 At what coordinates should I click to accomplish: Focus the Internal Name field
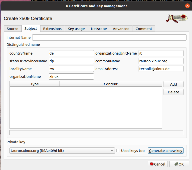click(109, 38)
